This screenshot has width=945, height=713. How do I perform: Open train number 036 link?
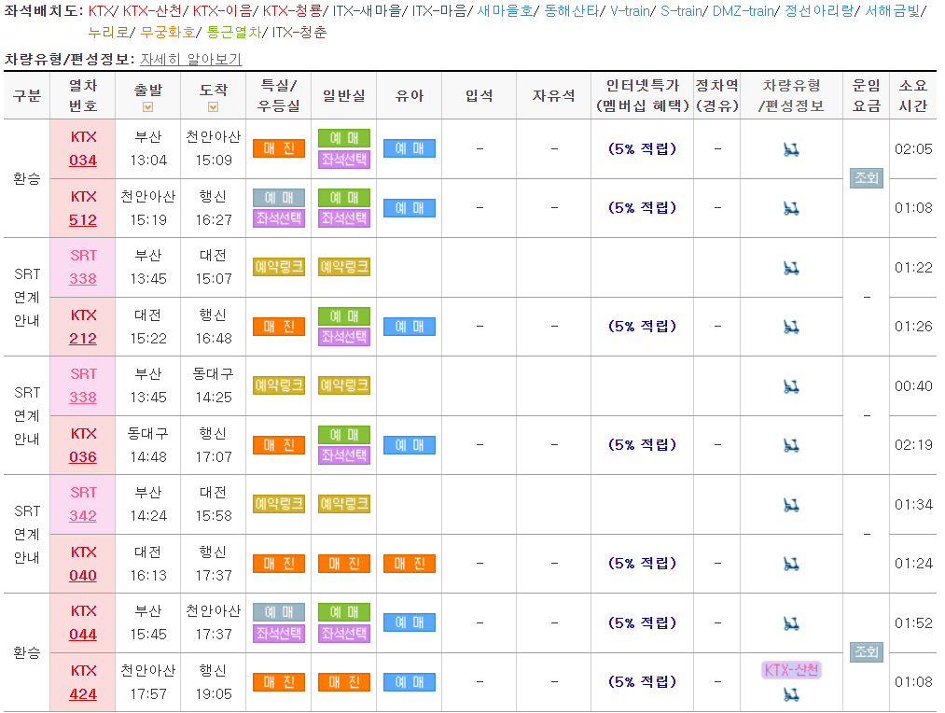click(x=83, y=457)
